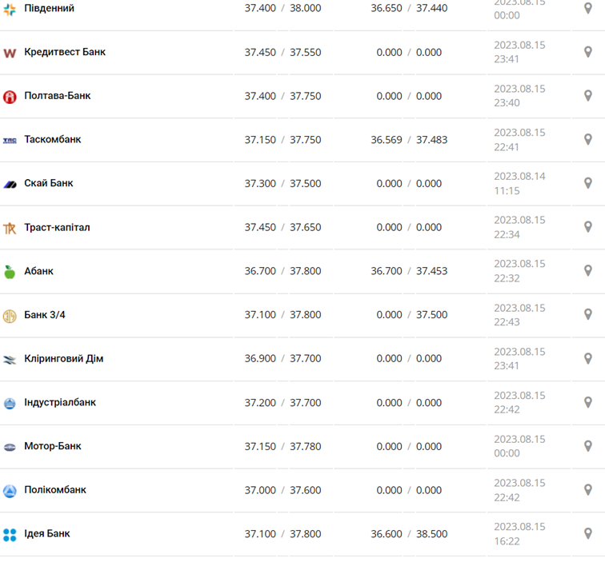Click the Абанк green apple logo
This screenshot has width=605, height=566.
point(10,272)
